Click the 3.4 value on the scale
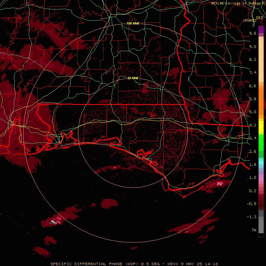 (x=253, y=138)
